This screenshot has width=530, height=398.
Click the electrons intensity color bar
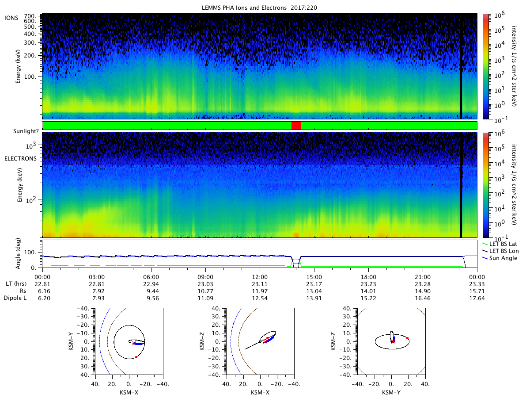coord(486,185)
